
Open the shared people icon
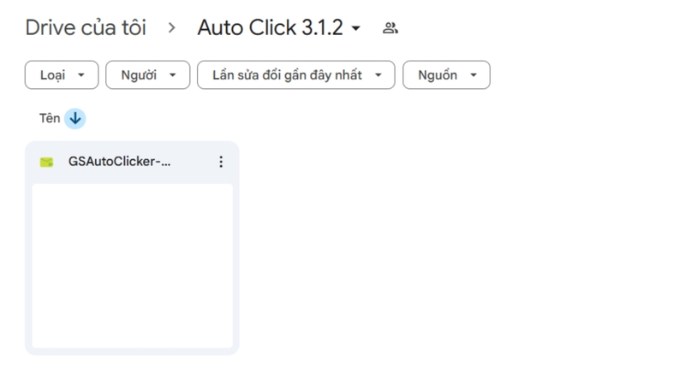pyautogui.click(x=390, y=28)
